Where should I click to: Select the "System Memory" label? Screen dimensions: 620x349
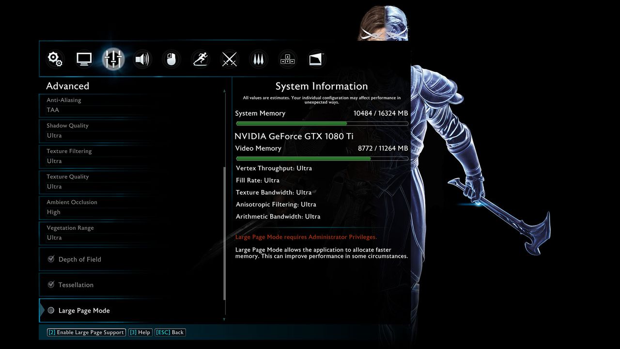pos(260,113)
